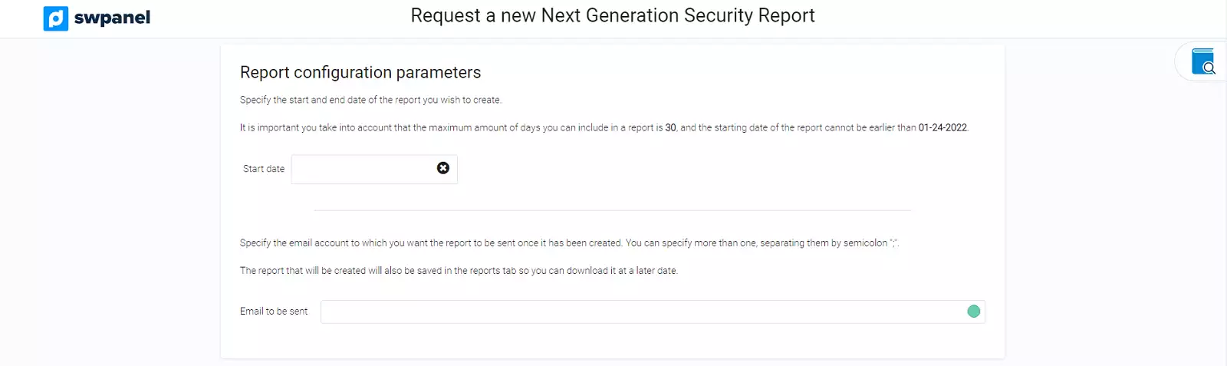This screenshot has width=1227, height=366.
Task: Click the swpanel wordmark text
Action: click(x=112, y=18)
